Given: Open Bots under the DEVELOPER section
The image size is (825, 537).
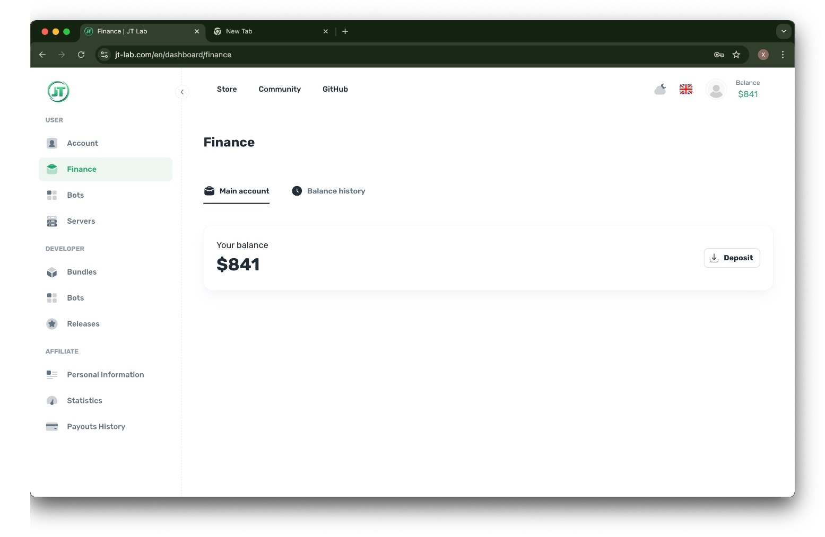Looking at the screenshot, I should (106, 298).
